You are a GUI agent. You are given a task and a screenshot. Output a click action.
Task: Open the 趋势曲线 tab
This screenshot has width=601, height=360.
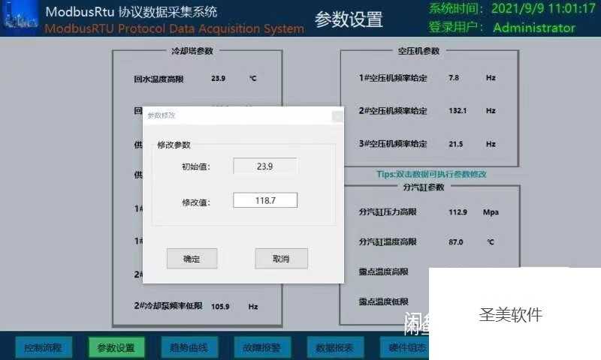point(189,347)
